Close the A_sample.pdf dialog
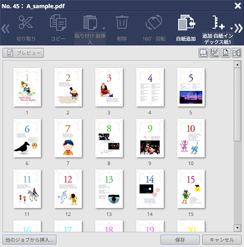This screenshot has width=244, height=247. (x=238, y=6)
